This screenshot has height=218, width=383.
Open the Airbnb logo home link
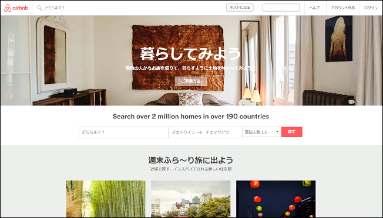(x=16, y=8)
